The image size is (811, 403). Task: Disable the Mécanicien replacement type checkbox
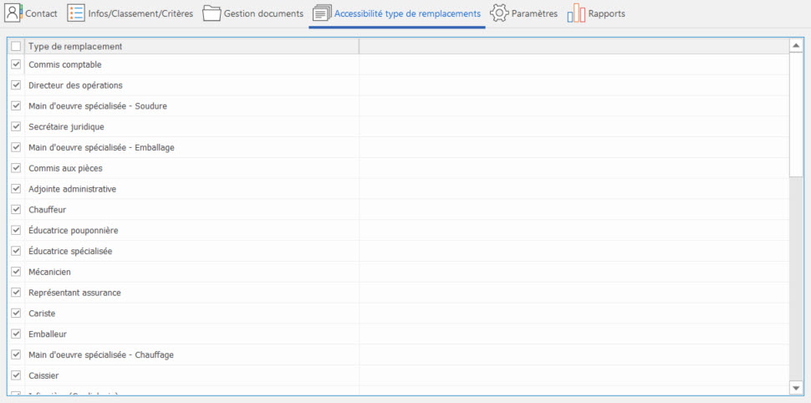[16, 272]
